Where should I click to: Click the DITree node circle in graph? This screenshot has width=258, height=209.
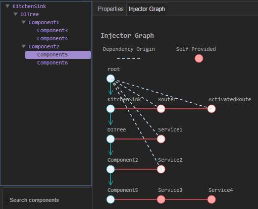111,139
